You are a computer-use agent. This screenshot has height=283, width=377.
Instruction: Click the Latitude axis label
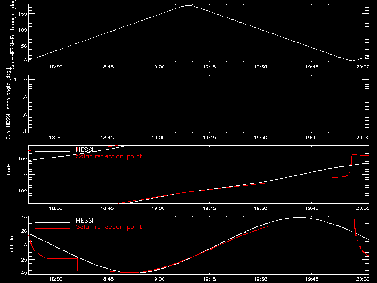coord(11,245)
